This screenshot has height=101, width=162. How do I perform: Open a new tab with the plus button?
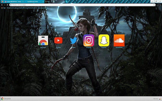click(66, 2)
